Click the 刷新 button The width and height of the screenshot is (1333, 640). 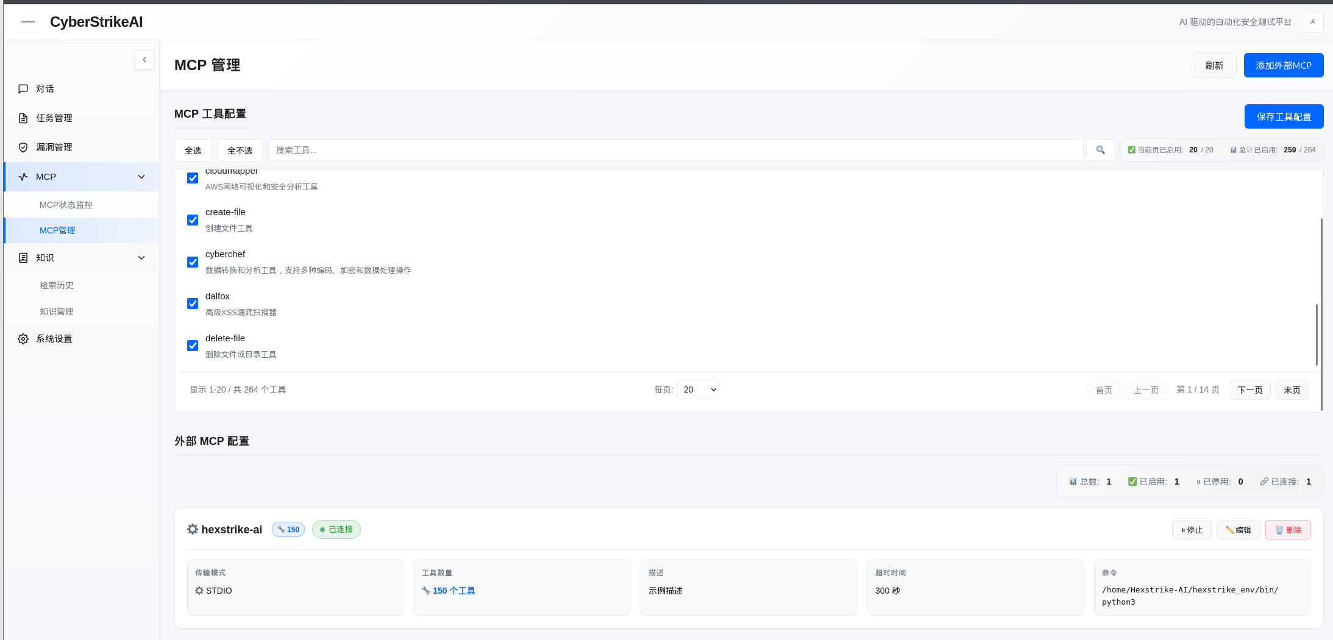(1214, 65)
